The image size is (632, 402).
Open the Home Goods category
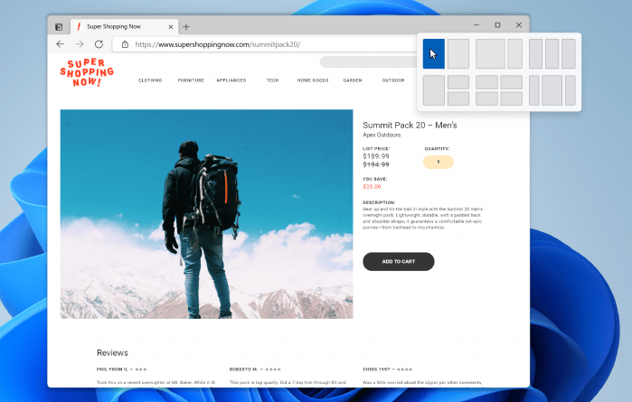point(313,80)
